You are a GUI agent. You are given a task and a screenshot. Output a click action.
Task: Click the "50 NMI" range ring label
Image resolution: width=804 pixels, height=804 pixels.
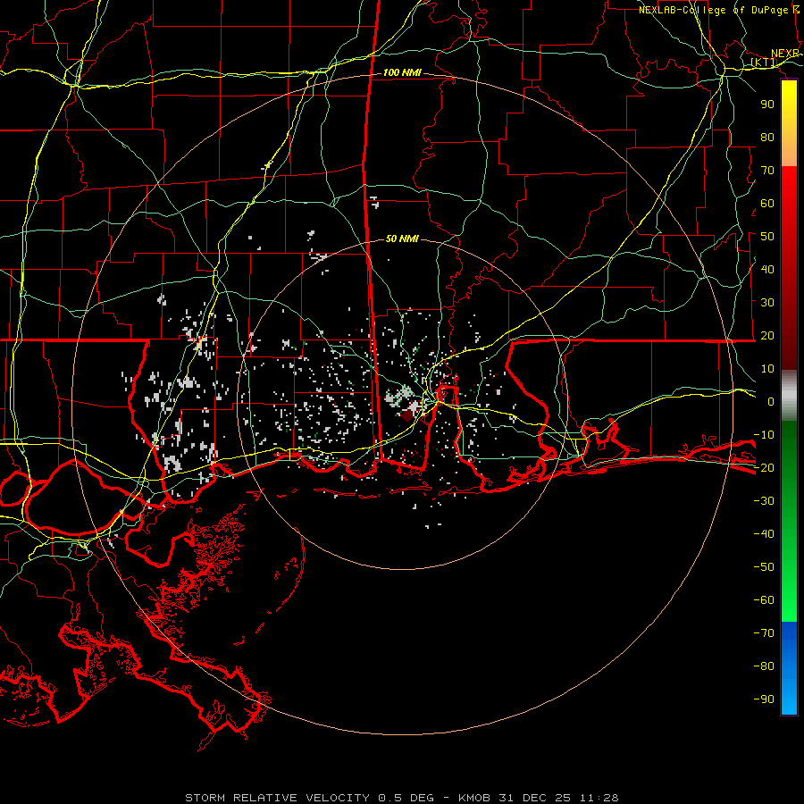point(402,239)
